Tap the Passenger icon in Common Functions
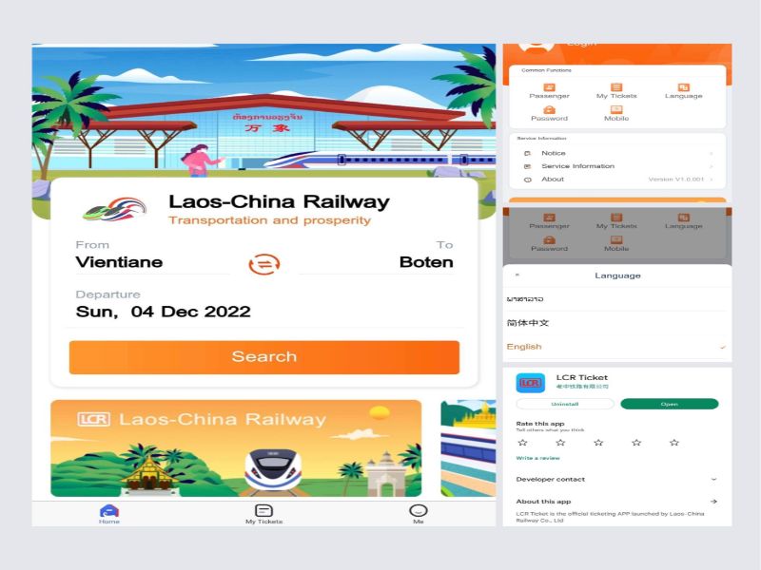 [549, 87]
